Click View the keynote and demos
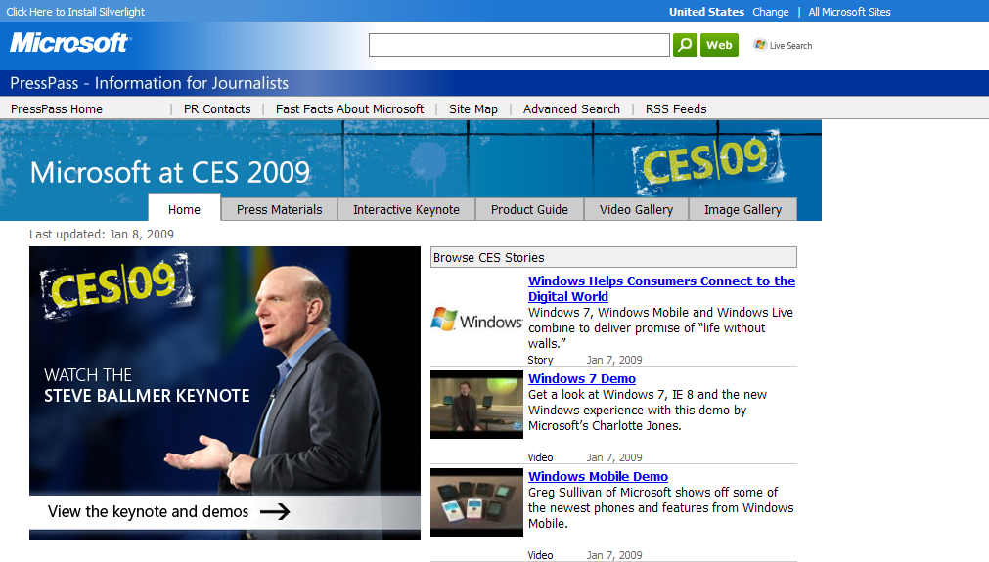 [149, 511]
